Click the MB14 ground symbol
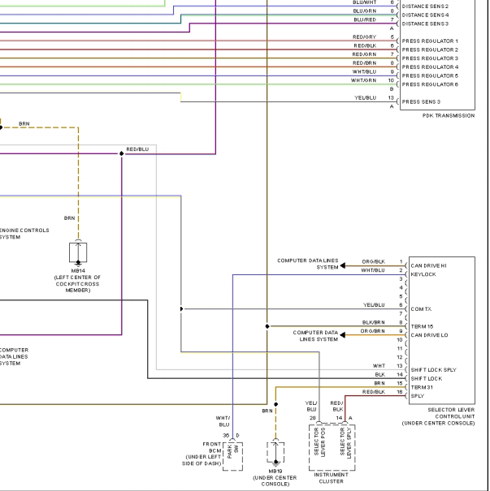 point(78,252)
